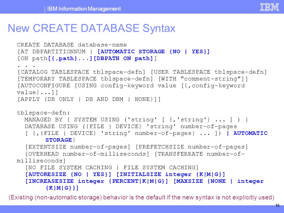This screenshot has height=213, width=284.
Task: Click the 'New CREATE DATABASE Syntax' slide title
Action: (x=91, y=28)
